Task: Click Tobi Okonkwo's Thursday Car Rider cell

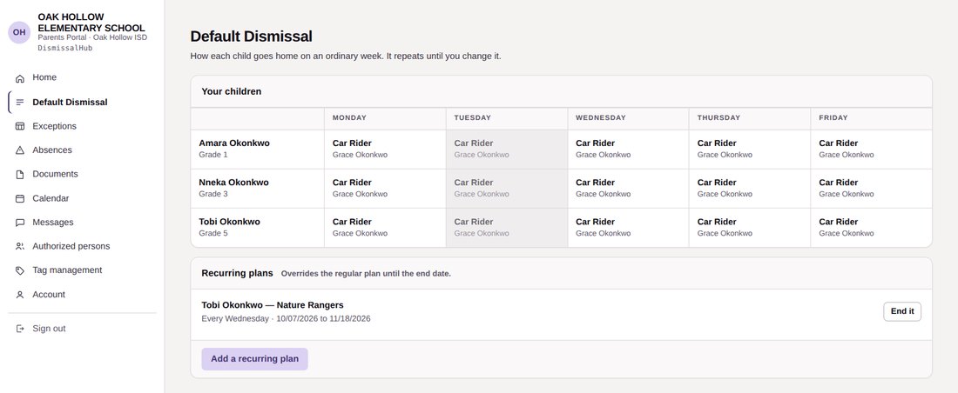Action: pos(750,228)
